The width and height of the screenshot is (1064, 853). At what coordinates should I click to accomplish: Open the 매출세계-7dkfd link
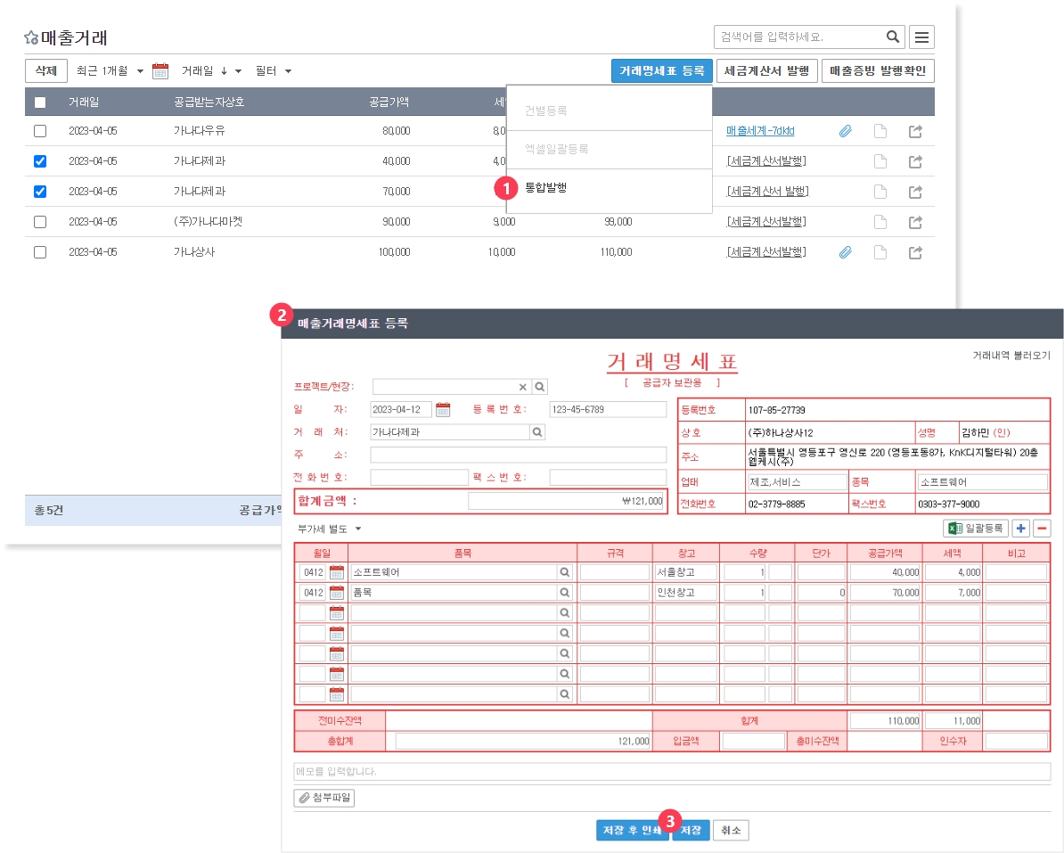click(760, 131)
